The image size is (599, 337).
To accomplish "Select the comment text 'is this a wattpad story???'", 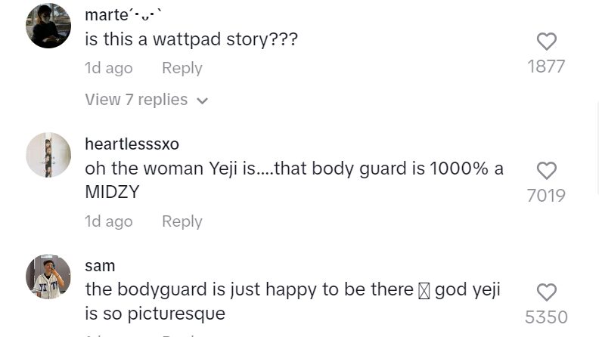I will 191,39.
